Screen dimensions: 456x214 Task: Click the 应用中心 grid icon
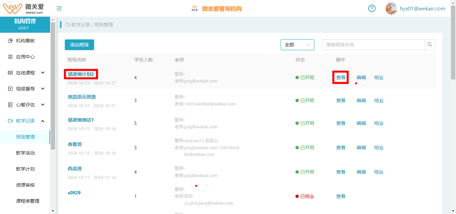[x=10, y=57]
